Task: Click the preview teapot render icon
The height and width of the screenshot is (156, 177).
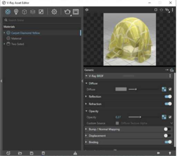Action: (161, 10)
